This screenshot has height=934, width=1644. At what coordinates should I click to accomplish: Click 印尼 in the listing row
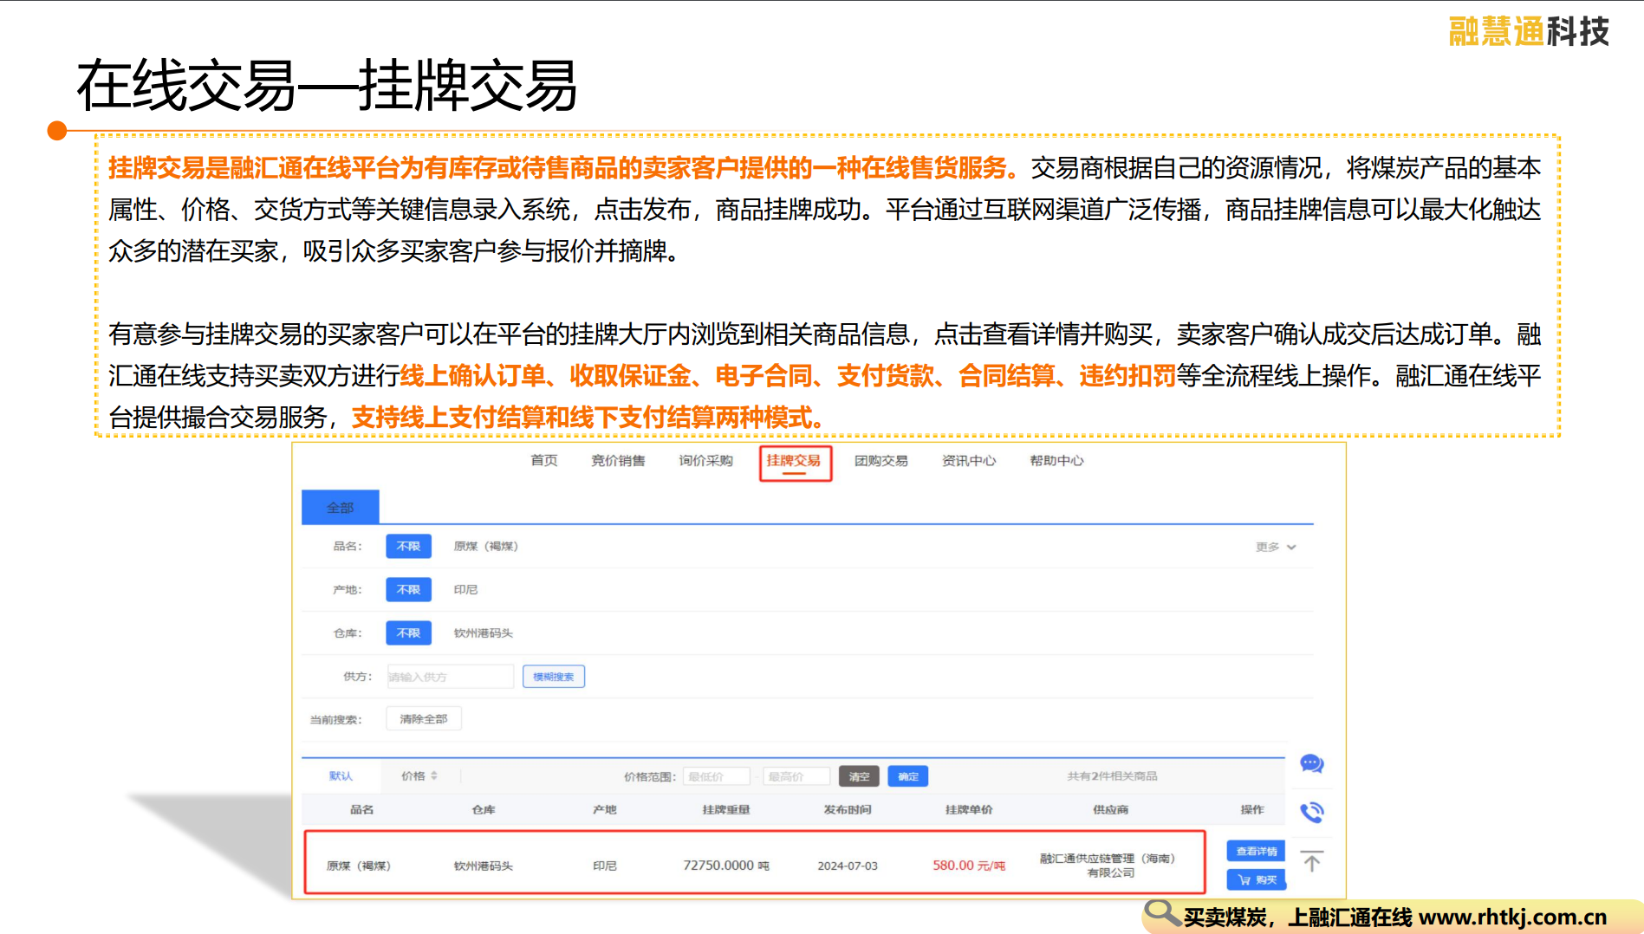pos(605,866)
